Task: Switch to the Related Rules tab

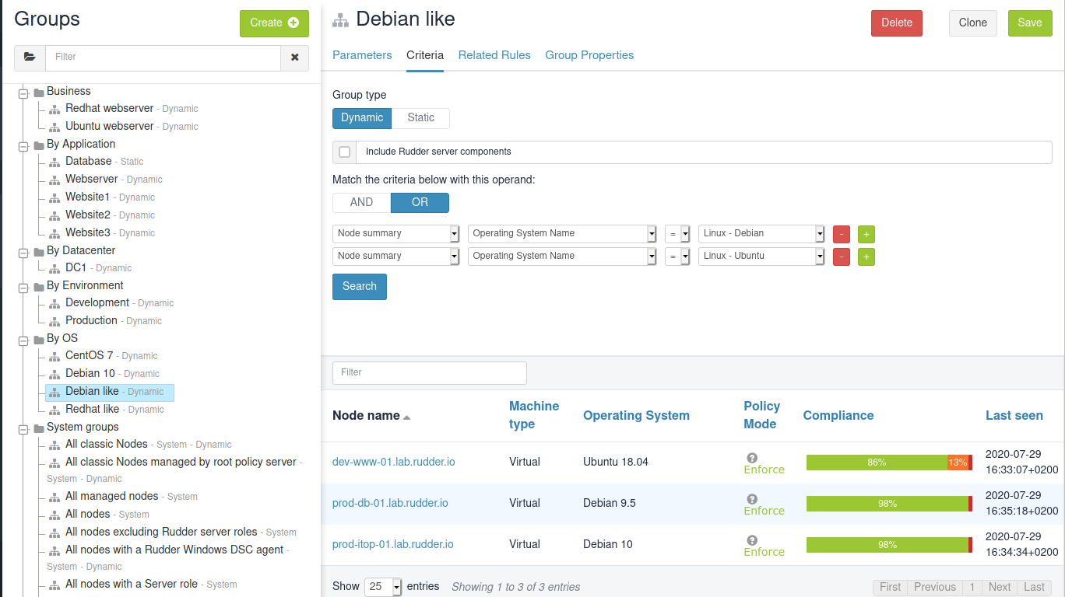Action: point(494,55)
